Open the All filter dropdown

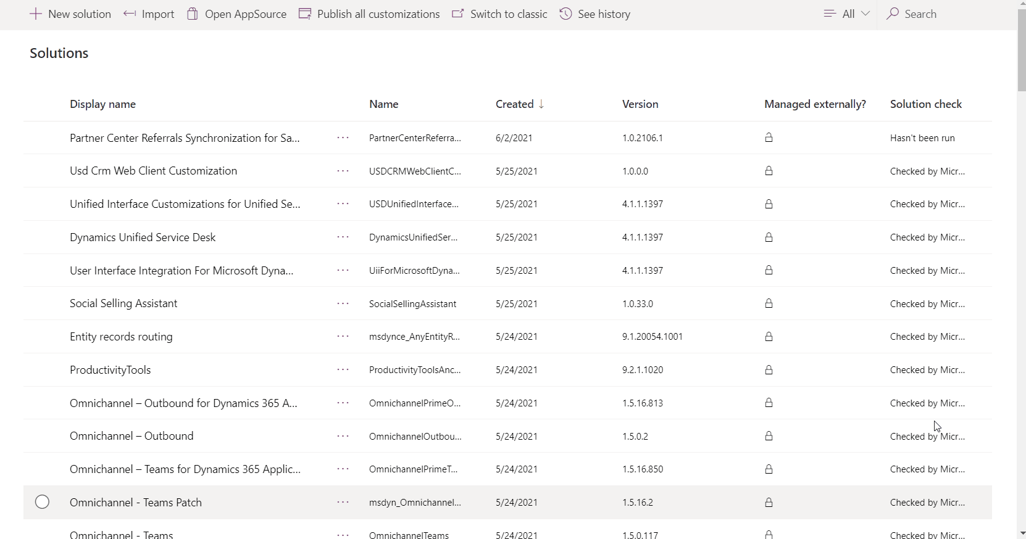847,14
